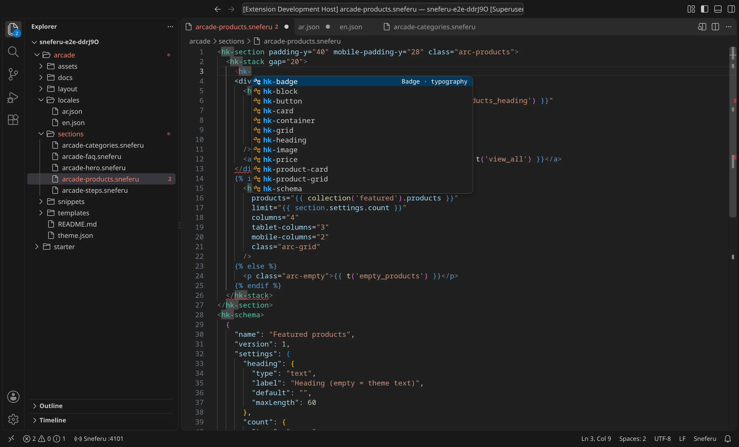739x447 pixels.
Task: Click sections breadcrumb segment
Action: pos(231,41)
